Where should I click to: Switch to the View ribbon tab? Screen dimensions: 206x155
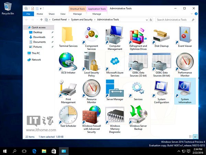pos(63,14)
